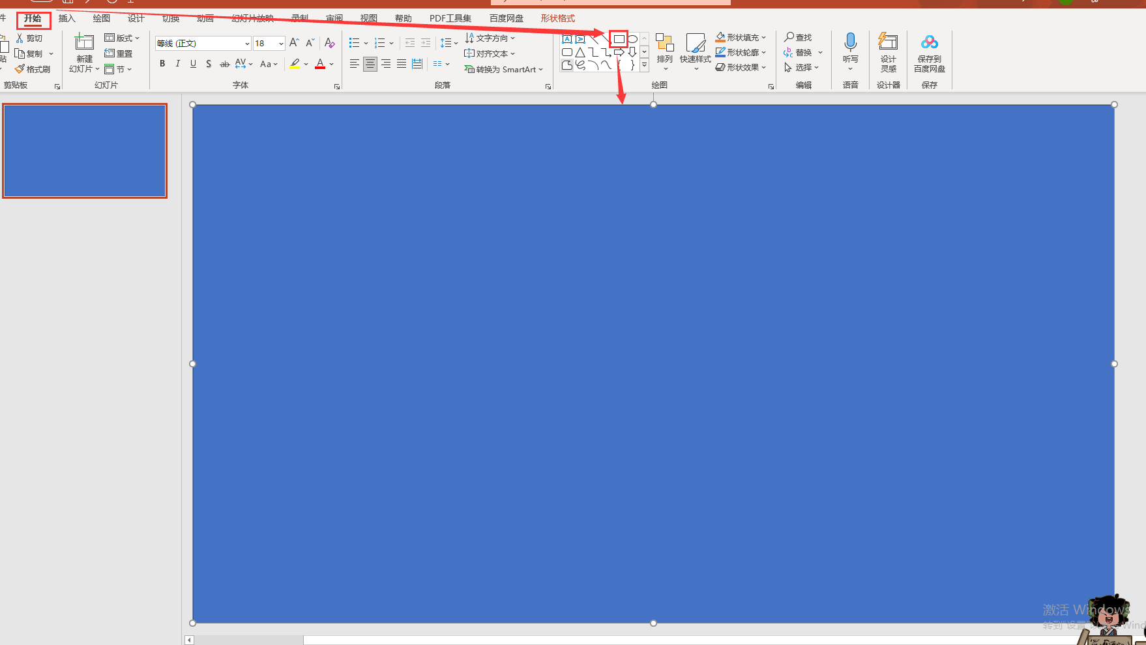1146x645 pixels.
Task: Click the horizontal scrollbar left arrow
Action: pyautogui.click(x=189, y=640)
